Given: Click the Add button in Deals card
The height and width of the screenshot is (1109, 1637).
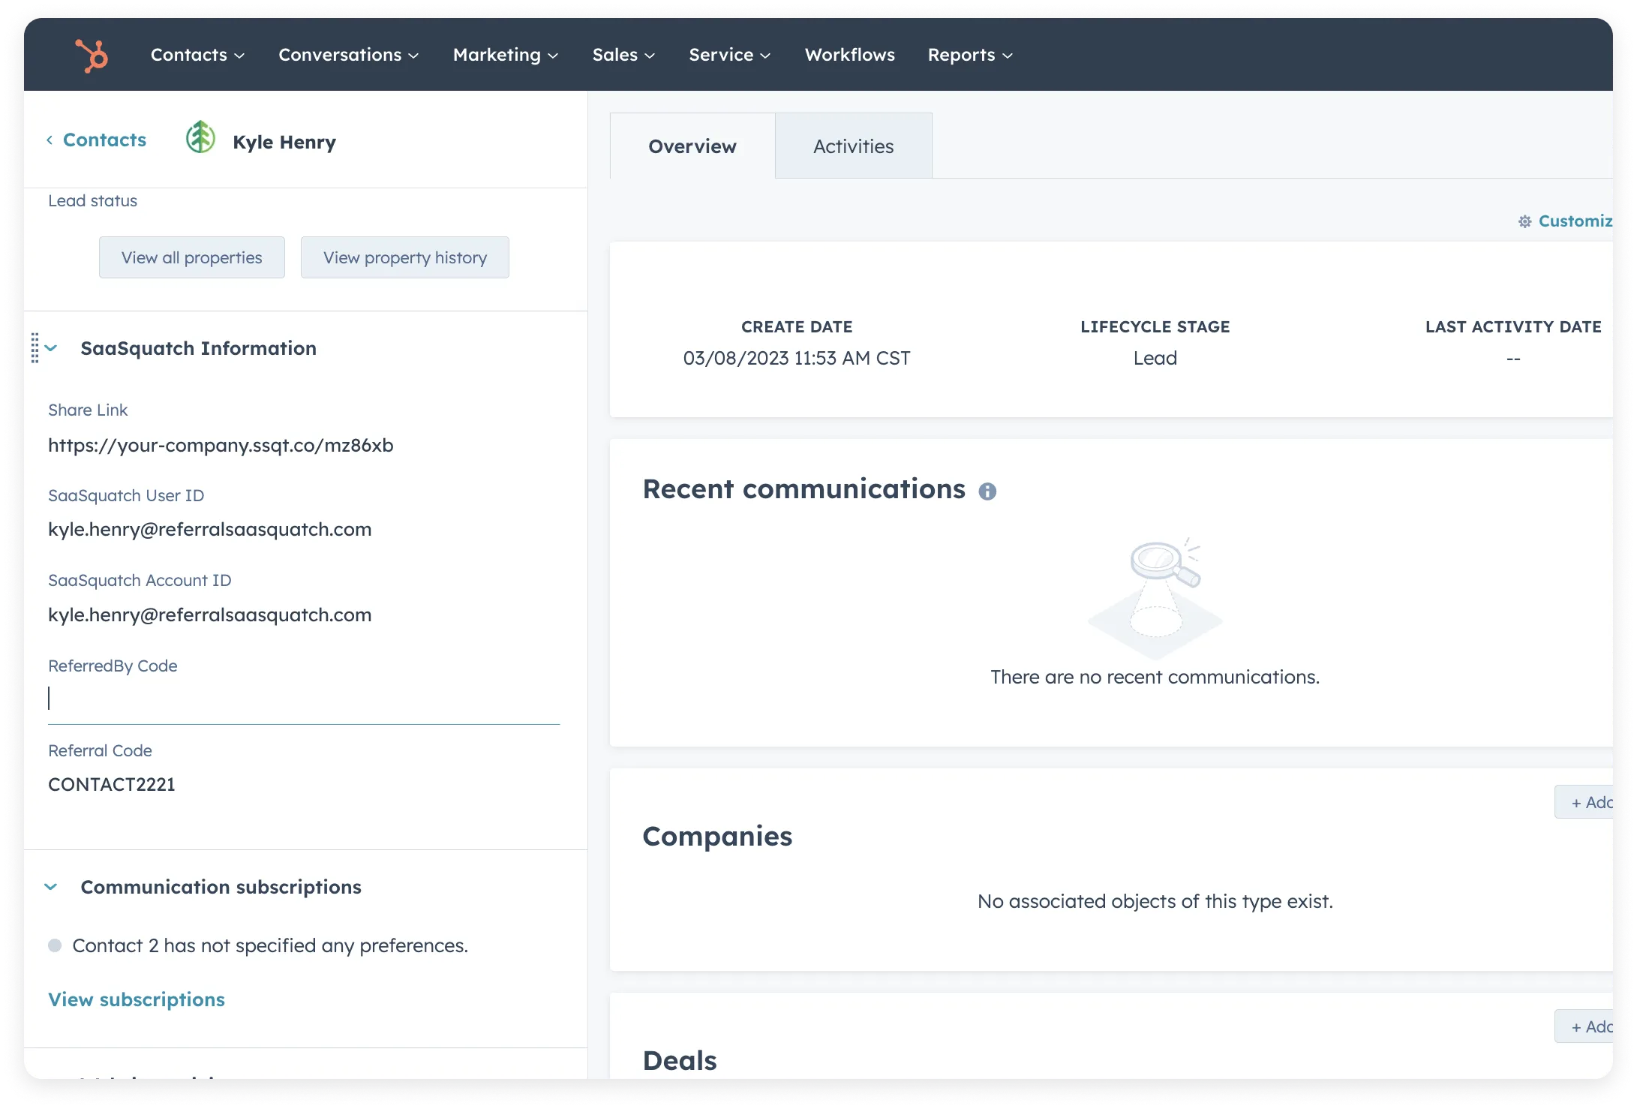Looking at the screenshot, I should (1584, 1026).
